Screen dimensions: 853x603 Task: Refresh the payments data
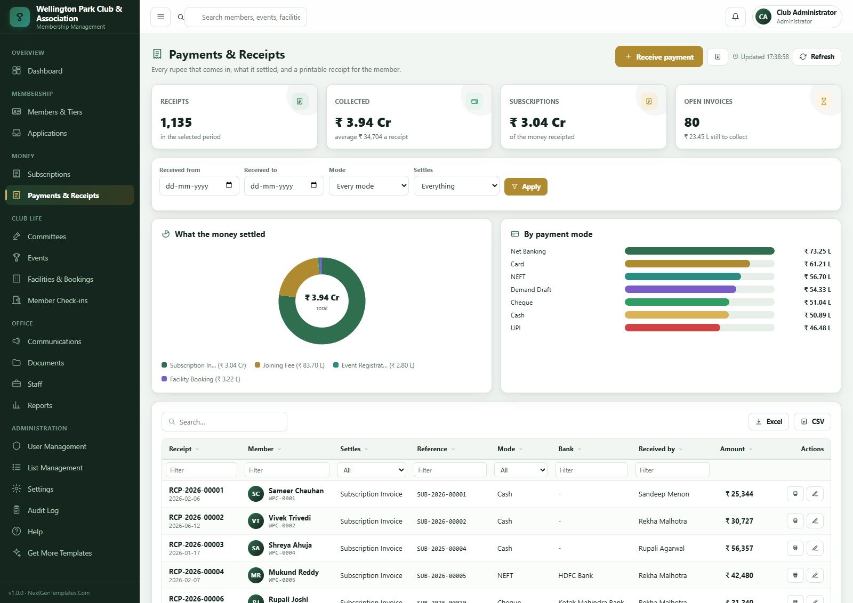tap(817, 56)
